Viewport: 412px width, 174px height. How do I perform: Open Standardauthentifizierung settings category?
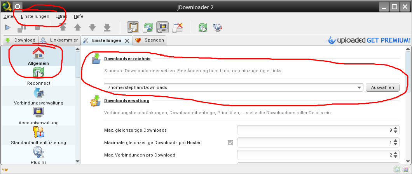pos(38,136)
